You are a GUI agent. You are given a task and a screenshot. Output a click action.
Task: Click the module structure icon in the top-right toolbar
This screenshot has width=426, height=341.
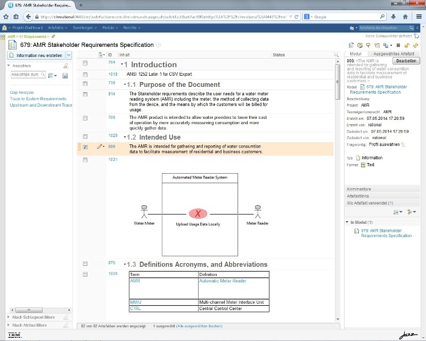pos(351,45)
